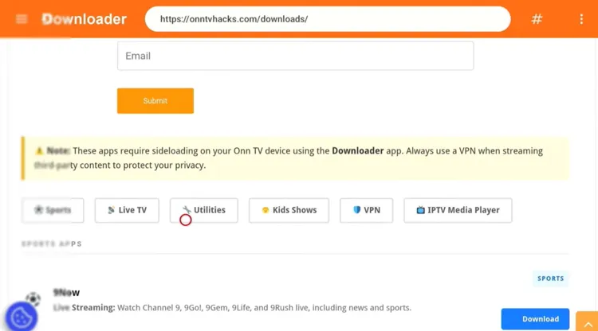Open cookie preferences button

coord(22,317)
